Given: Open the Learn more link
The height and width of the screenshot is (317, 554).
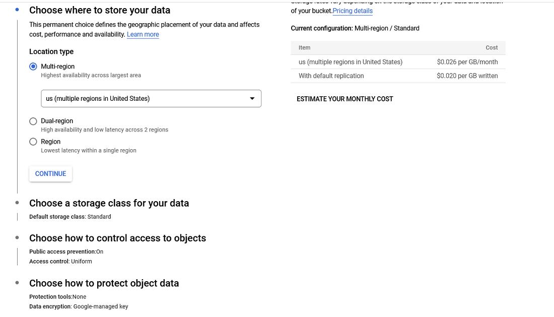Looking at the screenshot, I should (143, 35).
